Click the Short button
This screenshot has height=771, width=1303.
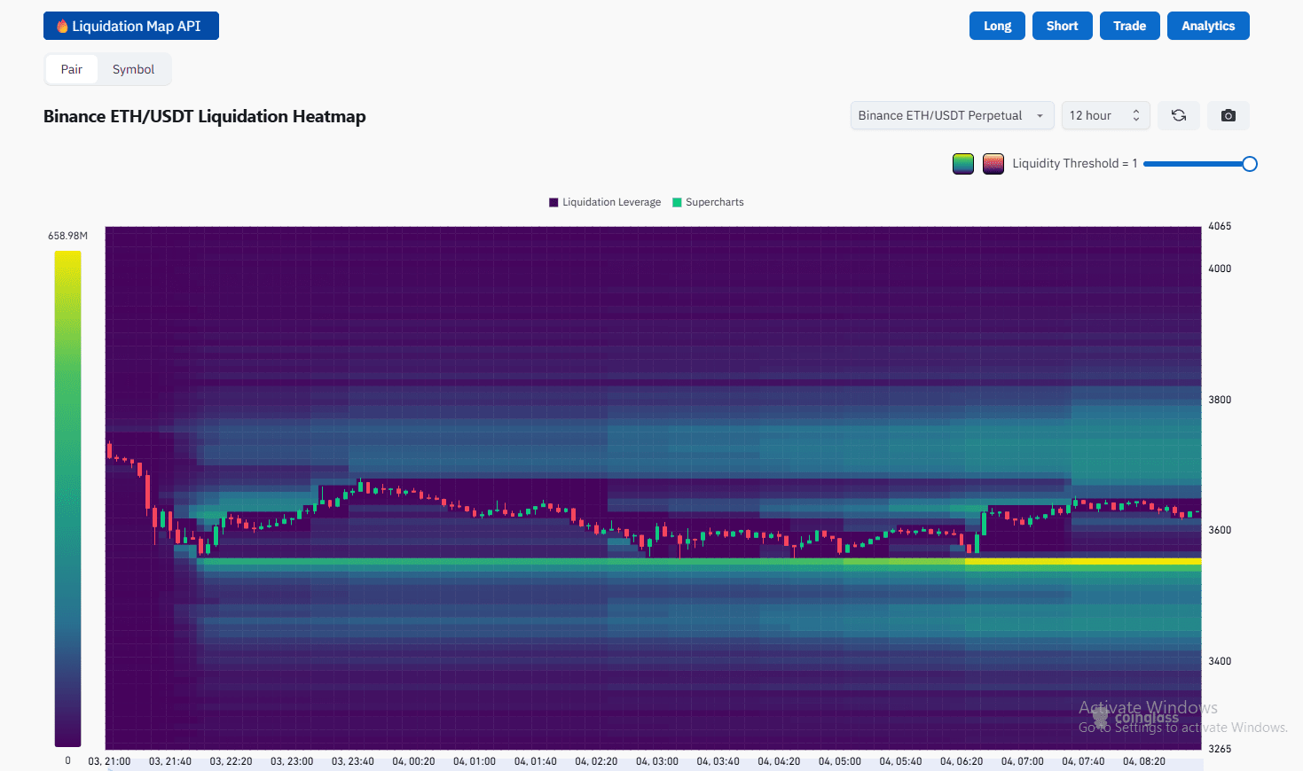[x=1062, y=26]
